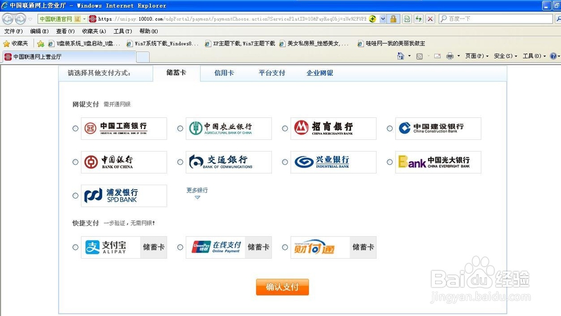Image resolution: width=561 pixels, height=316 pixels.
Task: Open the 收藏夹(A) menu
Action: pyautogui.click(x=94, y=31)
